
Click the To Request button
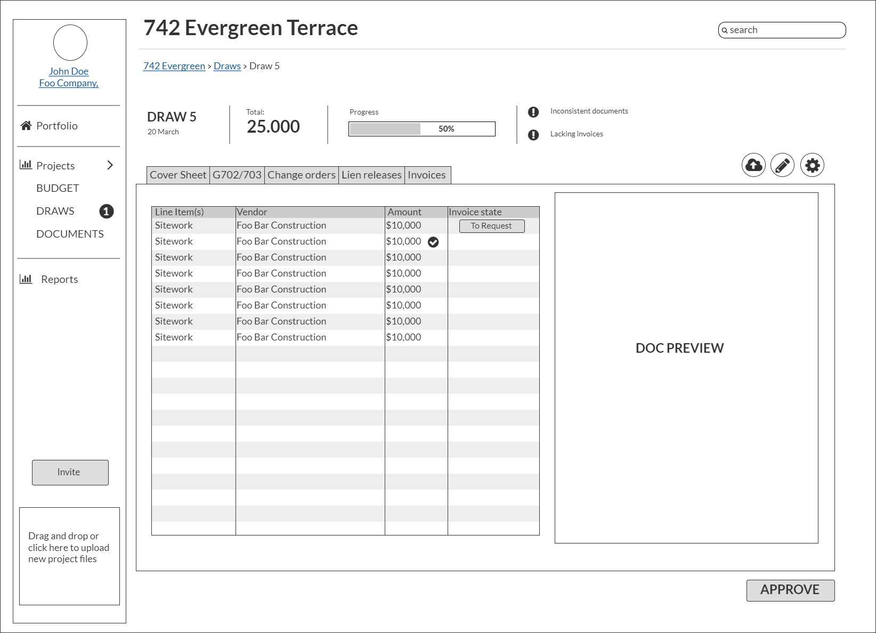tap(492, 226)
